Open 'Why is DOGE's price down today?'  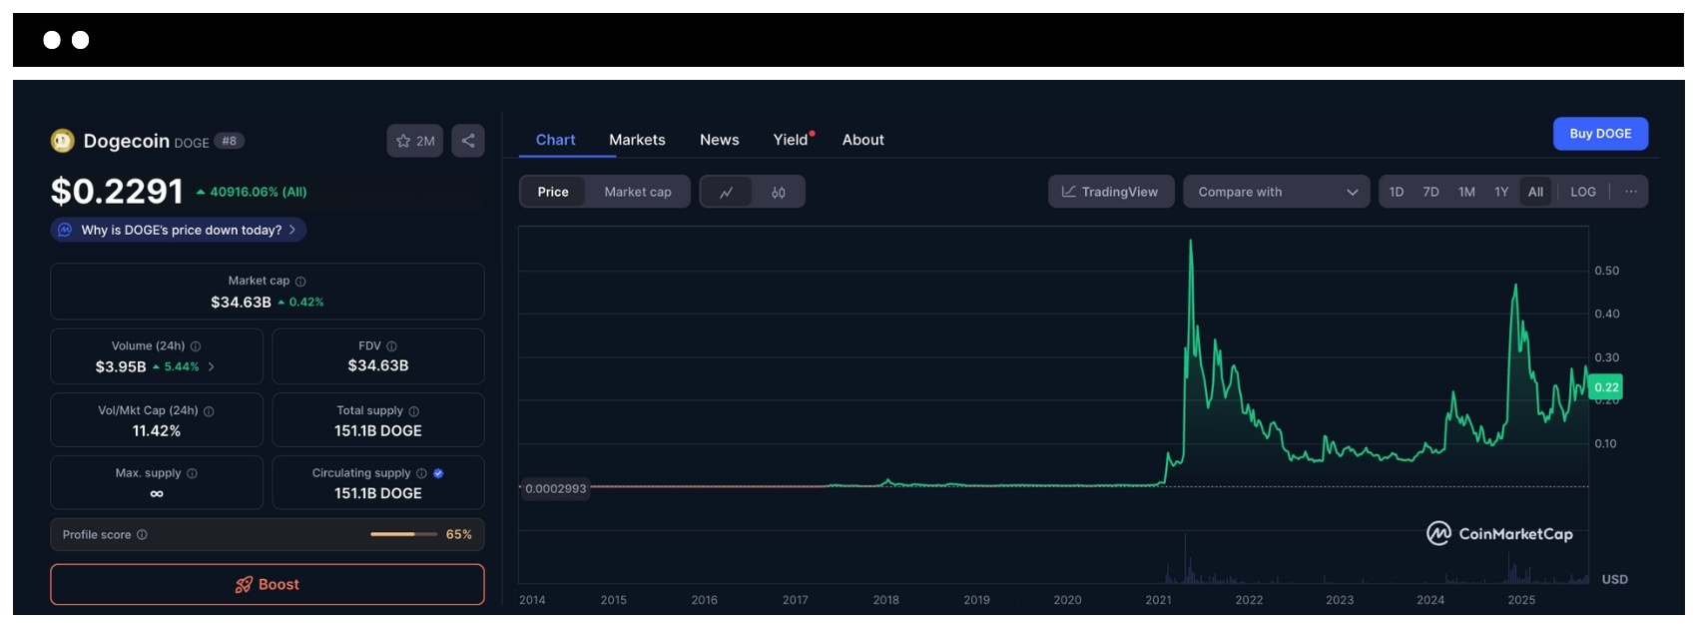179,230
